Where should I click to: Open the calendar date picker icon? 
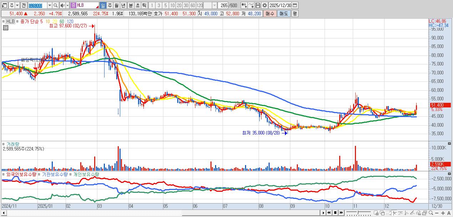pyautogui.click(x=295, y=5)
